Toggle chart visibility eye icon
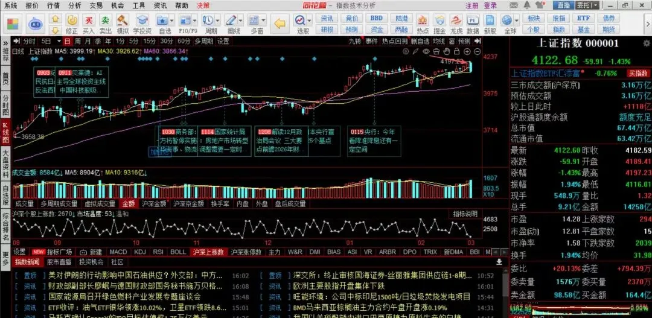 (426, 51)
